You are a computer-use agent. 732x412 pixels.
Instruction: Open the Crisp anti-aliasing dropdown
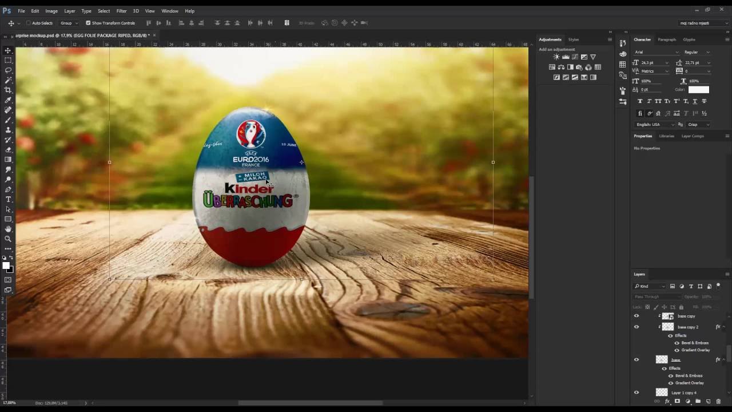[698, 124]
